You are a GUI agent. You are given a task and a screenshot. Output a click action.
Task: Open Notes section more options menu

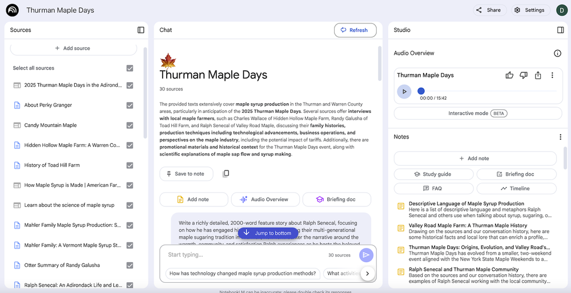tap(561, 137)
